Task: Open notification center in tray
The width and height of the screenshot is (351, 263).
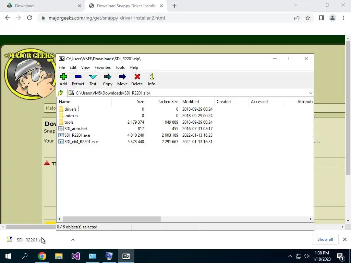Action: 340,256
